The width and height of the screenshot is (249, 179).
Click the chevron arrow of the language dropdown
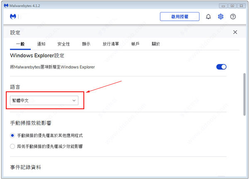(x=74, y=101)
